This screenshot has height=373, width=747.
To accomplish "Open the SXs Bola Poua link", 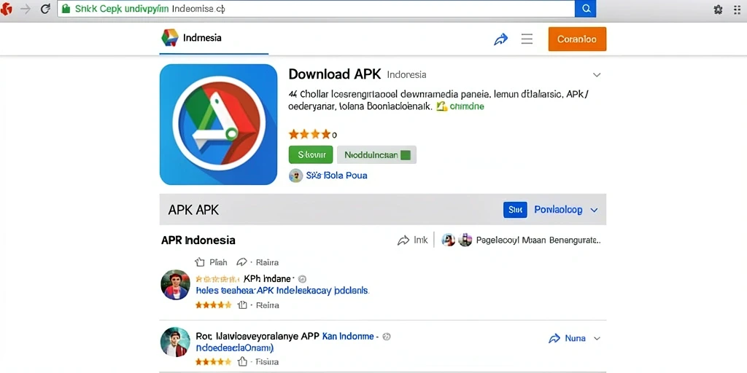I will click(336, 176).
